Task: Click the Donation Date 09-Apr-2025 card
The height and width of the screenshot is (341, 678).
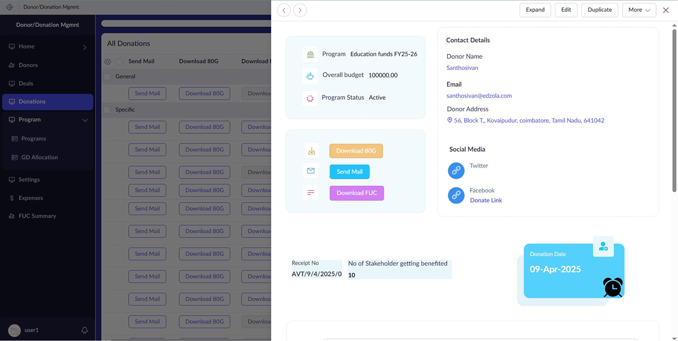Action: coord(574,271)
